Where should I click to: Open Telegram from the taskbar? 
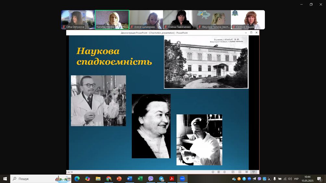click(161, 179)
